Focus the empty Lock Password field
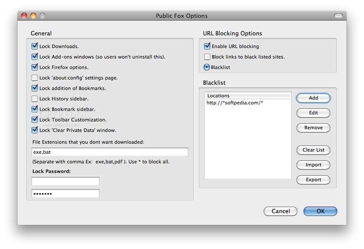Image resolution: width=364 pixels, height=249 pixels. (66, 181)
